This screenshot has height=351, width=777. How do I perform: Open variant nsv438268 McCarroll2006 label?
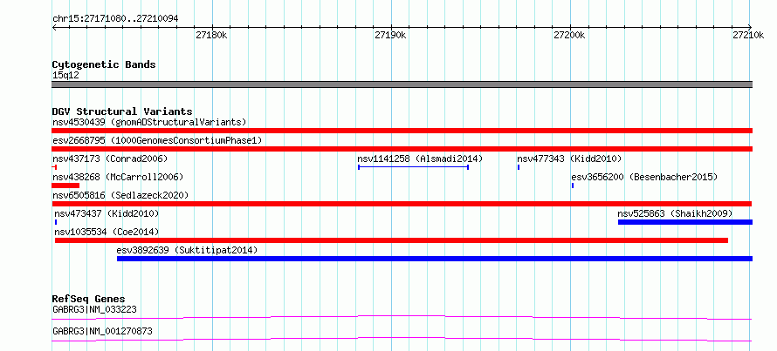pos(118,177)
